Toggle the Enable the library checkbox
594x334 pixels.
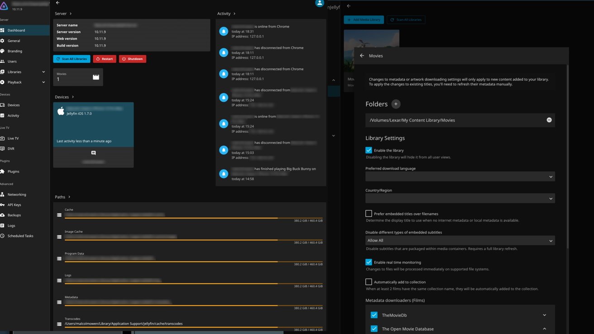coord(369,150)
